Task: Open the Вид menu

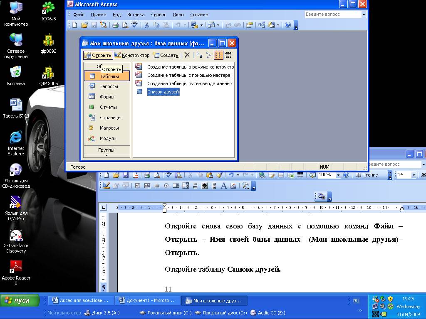Action: click(x=117, y=15)
